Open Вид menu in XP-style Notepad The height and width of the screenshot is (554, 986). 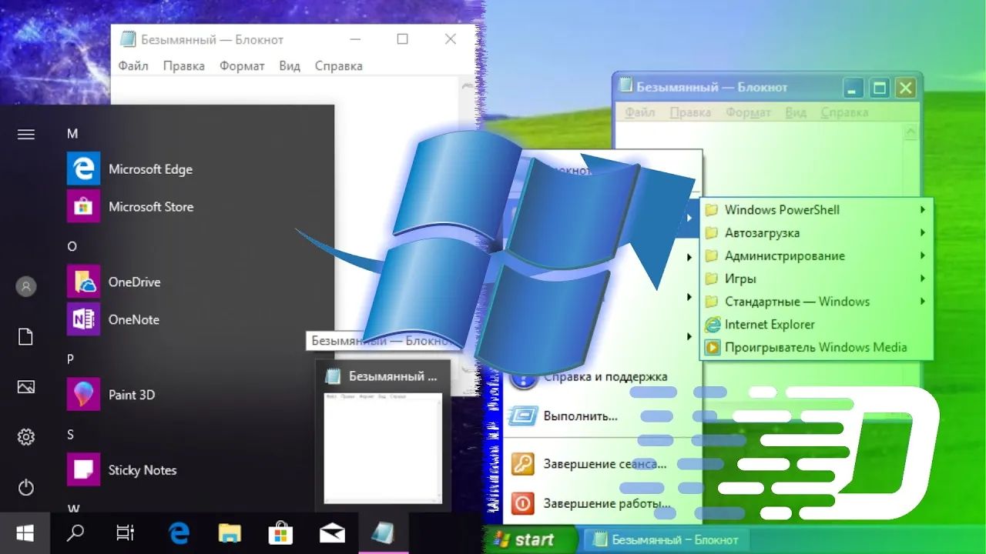(x=796, y=112)
